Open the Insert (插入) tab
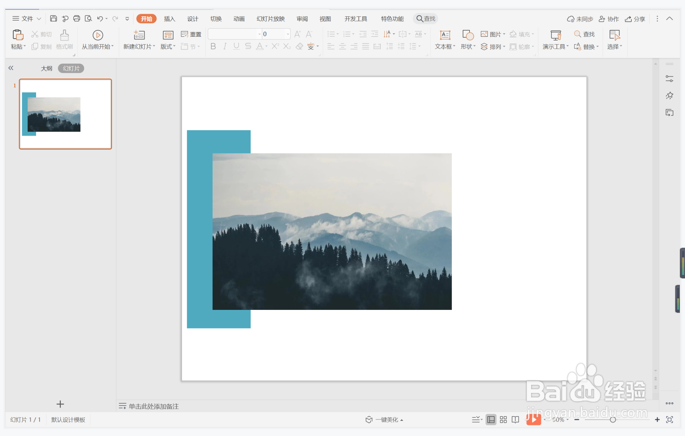Screen dimensions: 685x436 169,19
